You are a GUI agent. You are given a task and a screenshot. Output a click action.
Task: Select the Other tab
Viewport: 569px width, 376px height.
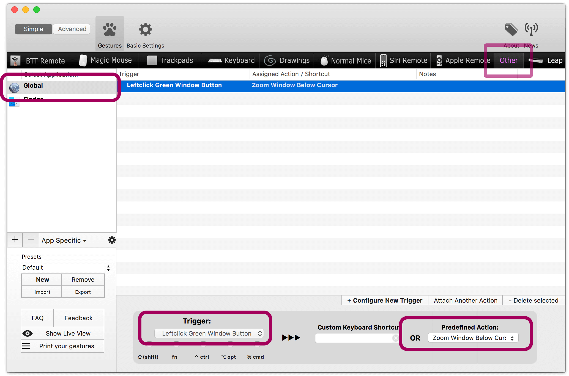pyautogui.click(x=509, y=60)
